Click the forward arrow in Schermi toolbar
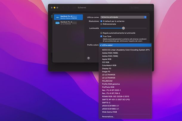The height and width of the screenshot is (121, 182). coord(68,8)
